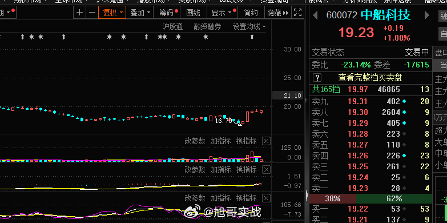Close the 1.51 indicator panel
The width and height of the screenshot is (447, 223).
[x=266, y=170]
